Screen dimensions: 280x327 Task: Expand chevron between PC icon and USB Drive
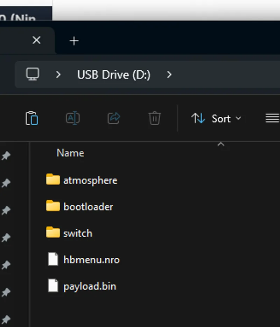point(58,75)
